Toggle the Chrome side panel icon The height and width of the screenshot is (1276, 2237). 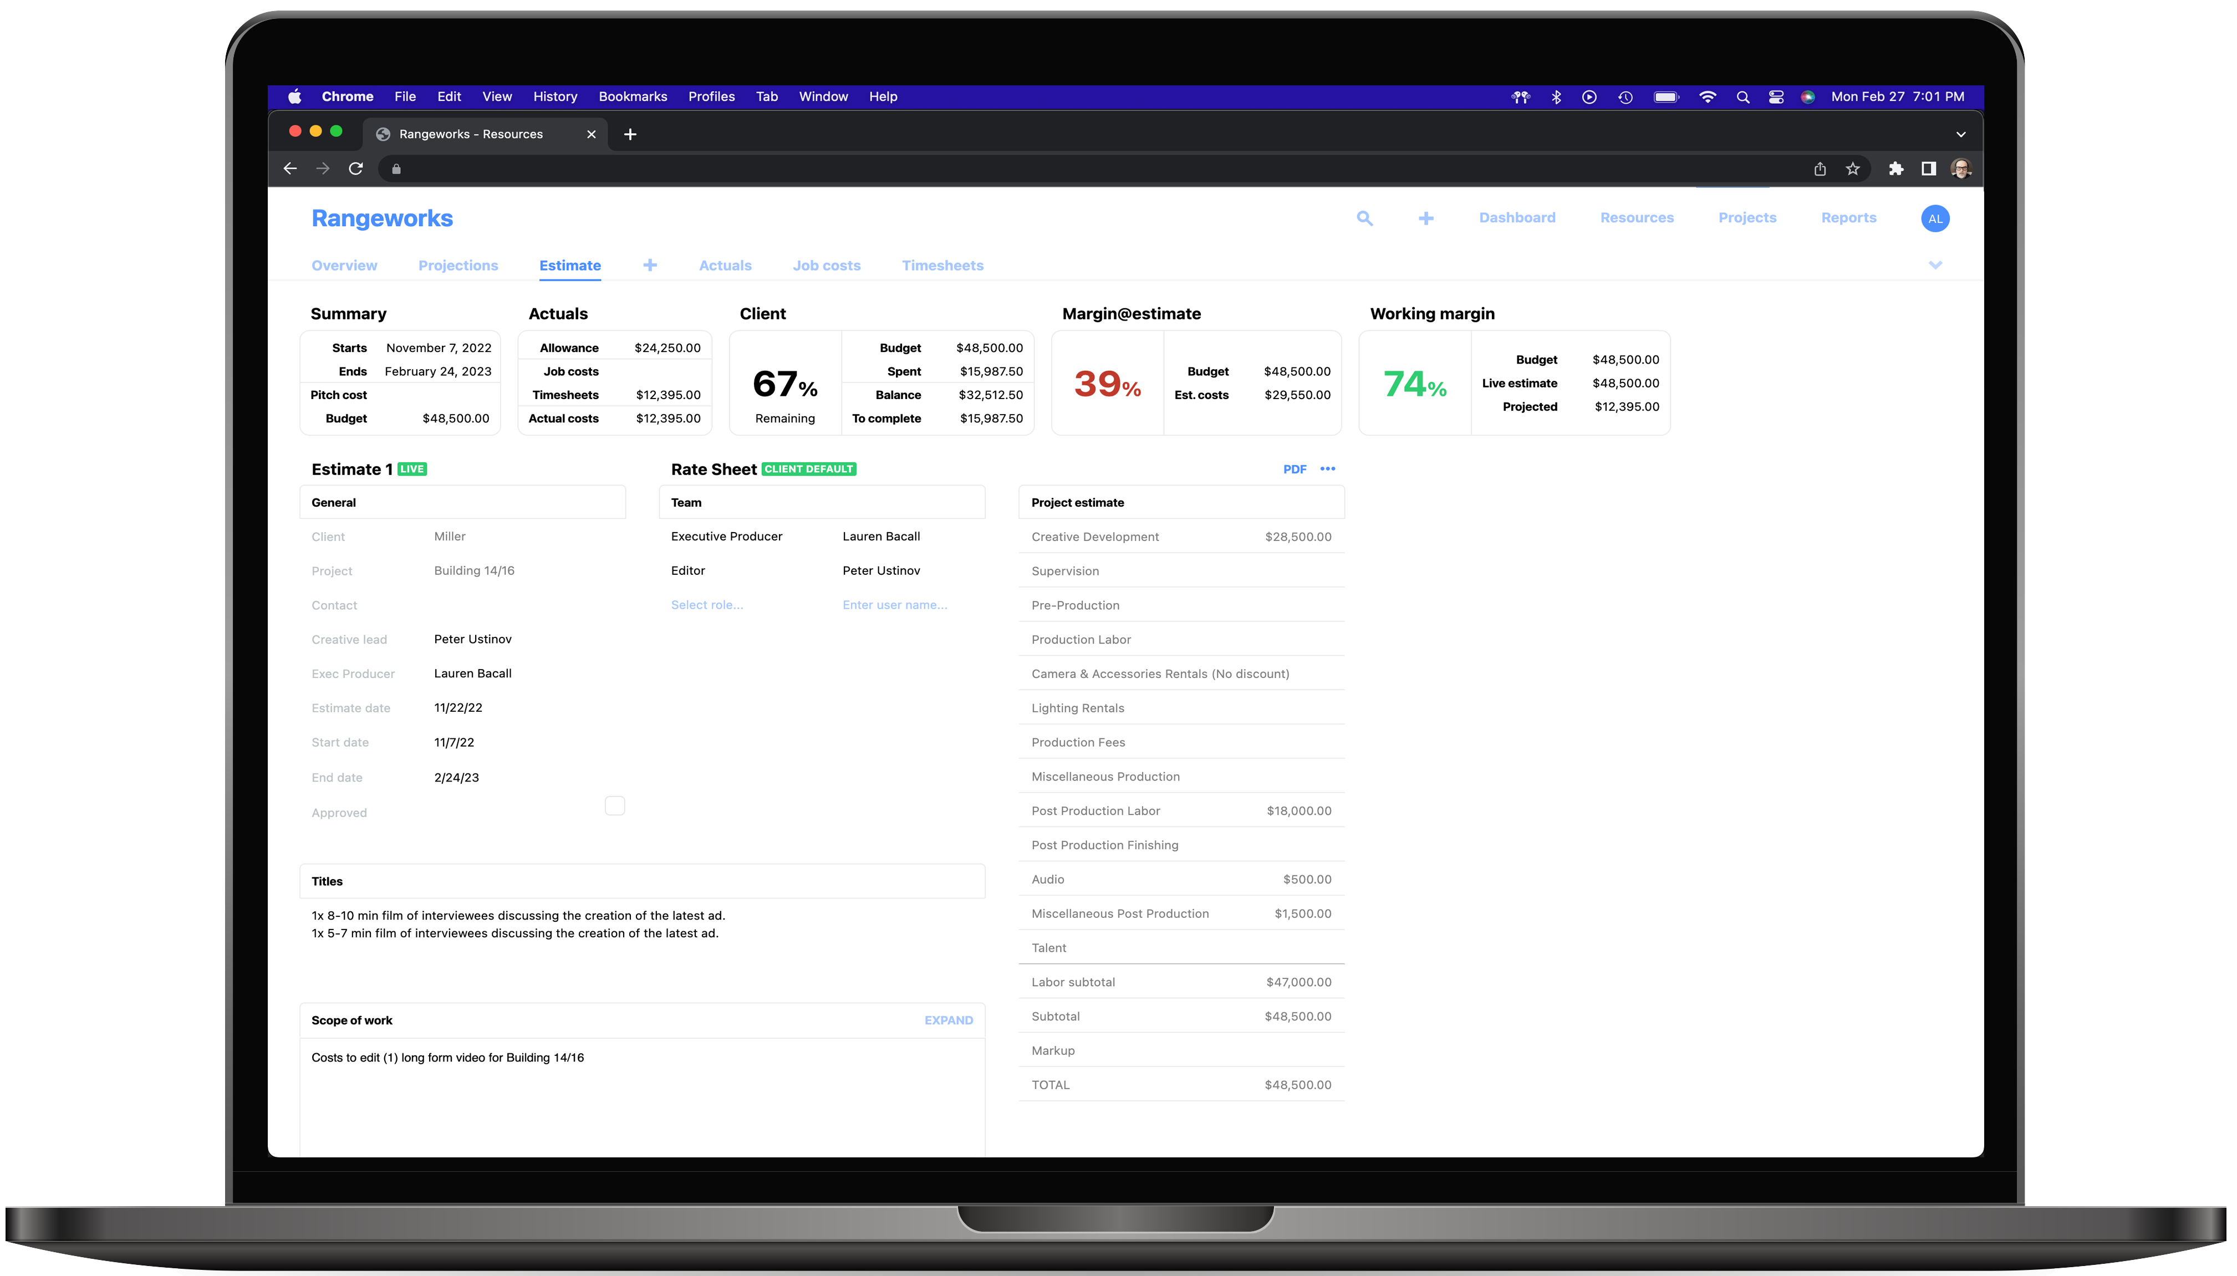[1928, 169]
